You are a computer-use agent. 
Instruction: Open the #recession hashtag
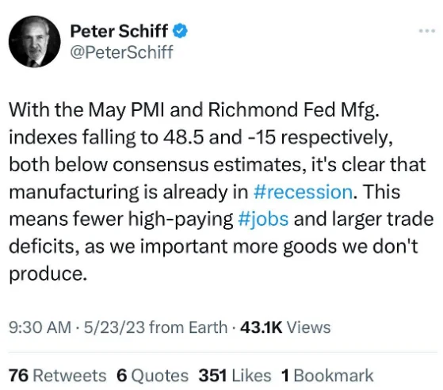coord(304,192)
